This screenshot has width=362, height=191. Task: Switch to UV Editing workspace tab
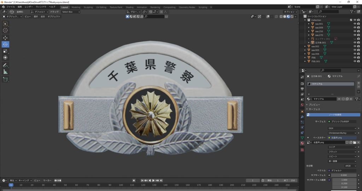[x=101, y=7]
